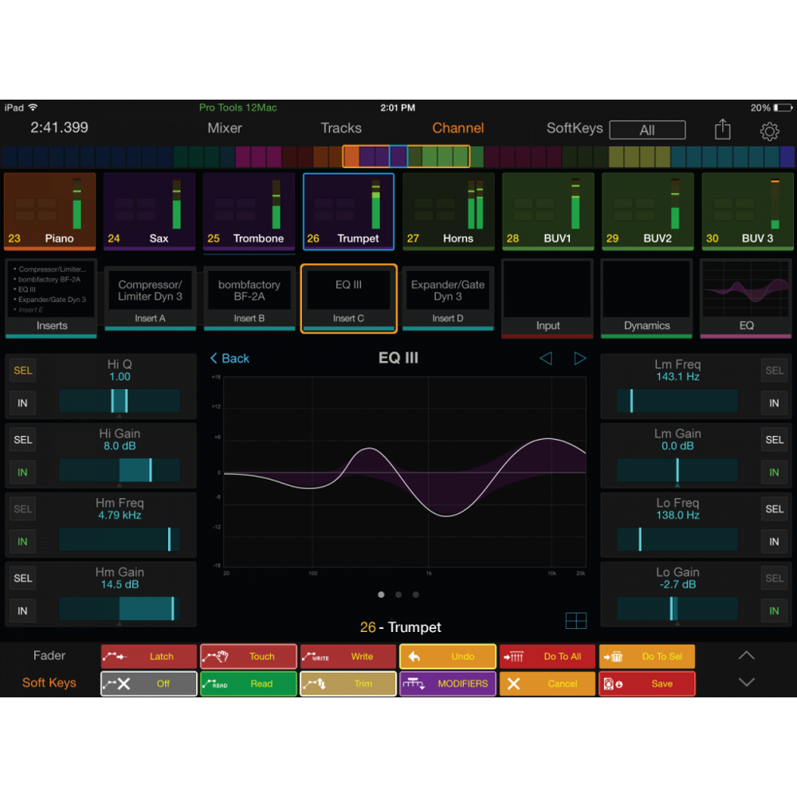Image resolution: width=797 pixels, height=797 pixels.
Task: Open Insert A Compressor/Limiter Dyn 3
Action: tap(150, 299)
